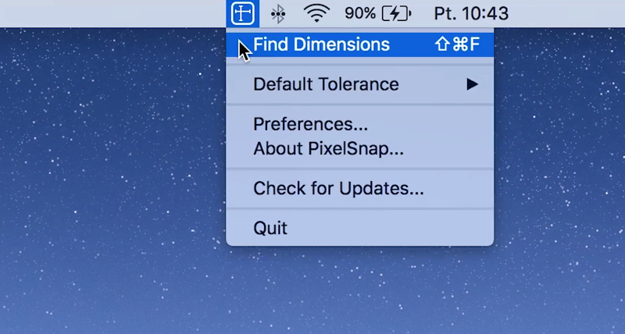Screen dimensions: 625x334
Task: Click the PixelSnap crosshair menu bar icon
Action: tap(242, 13)
